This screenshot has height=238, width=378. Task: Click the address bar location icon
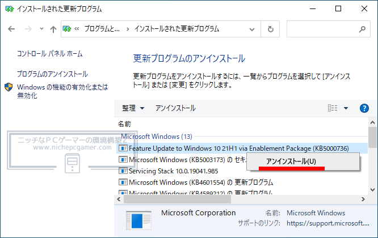67,29
